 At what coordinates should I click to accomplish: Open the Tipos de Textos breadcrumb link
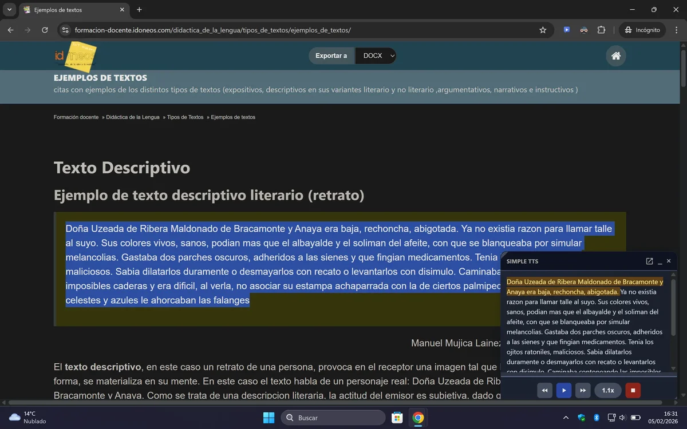click(184, 117)
